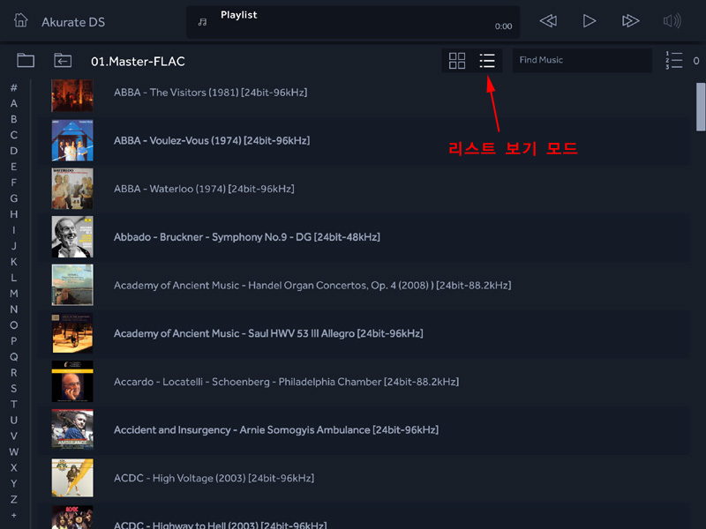Screen dimensions: 706x529
Task: Jump to index letter T
Action: pyautogui.click(x=14, y=405)
